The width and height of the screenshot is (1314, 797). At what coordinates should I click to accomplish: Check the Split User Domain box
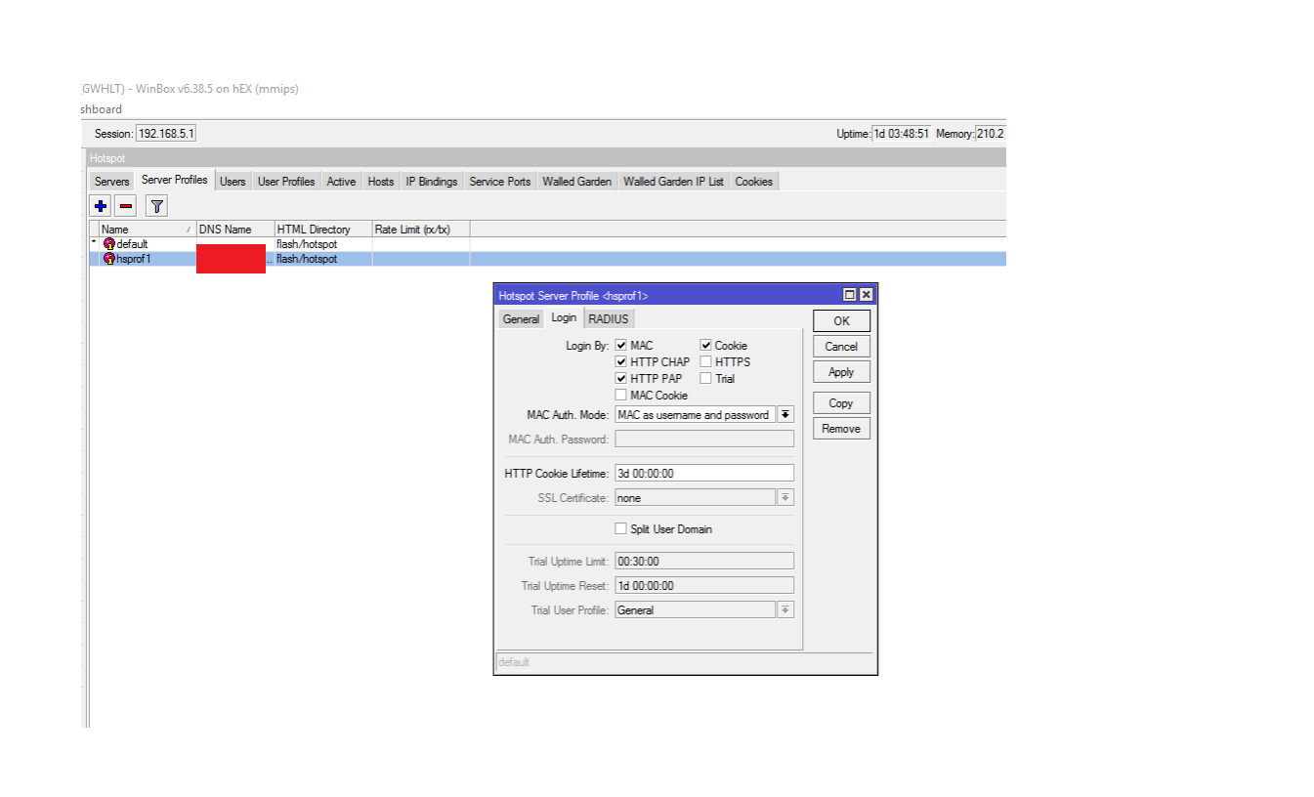[x=621, y=529]
